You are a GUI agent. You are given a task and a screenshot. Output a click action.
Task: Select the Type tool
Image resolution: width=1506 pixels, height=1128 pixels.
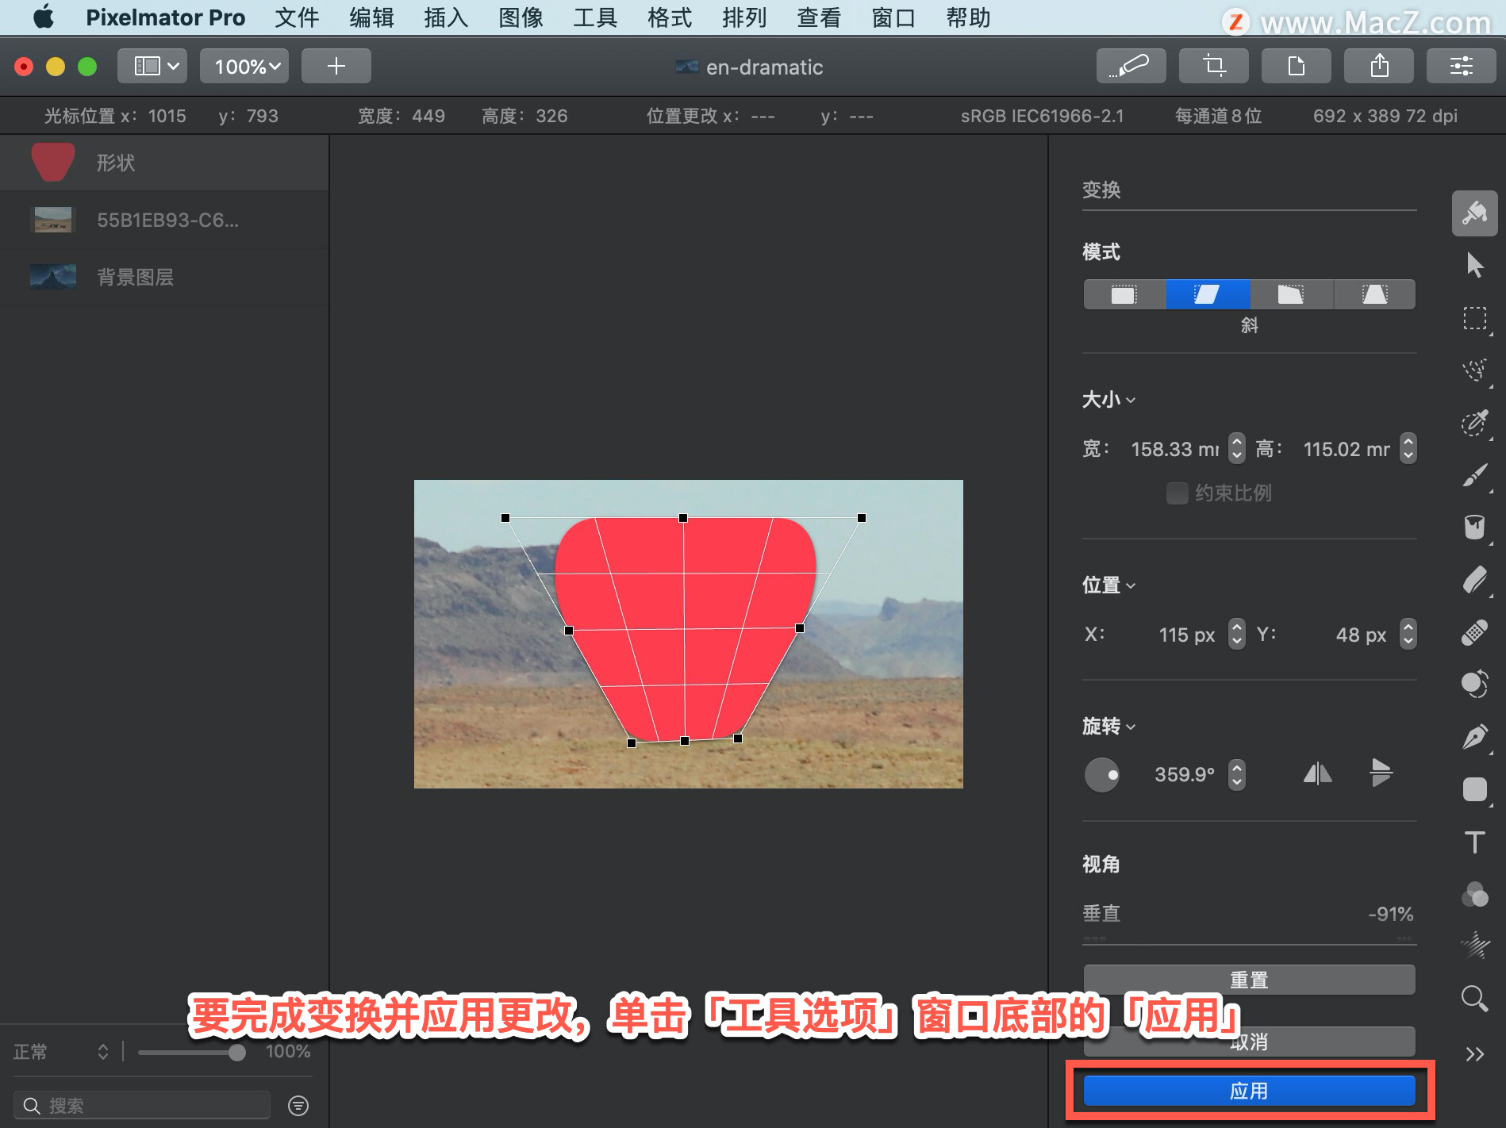point(1474,842)
